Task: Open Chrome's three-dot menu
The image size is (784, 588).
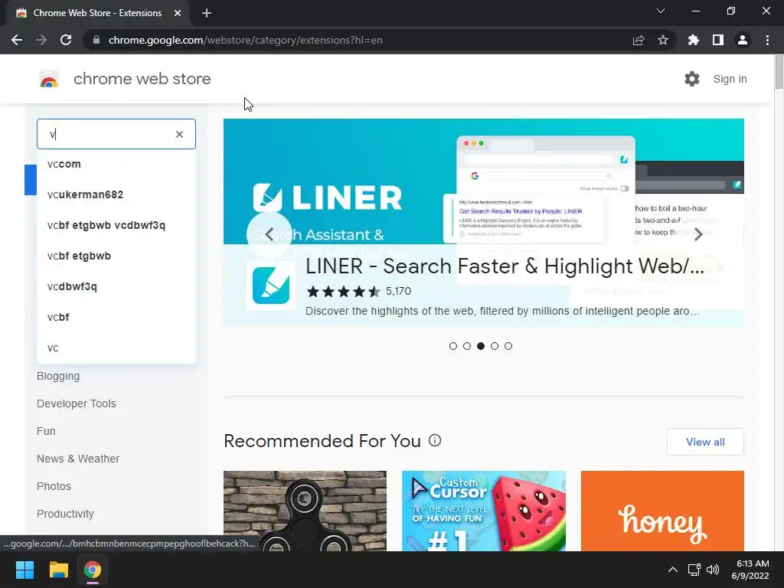Action: point(767,40)
